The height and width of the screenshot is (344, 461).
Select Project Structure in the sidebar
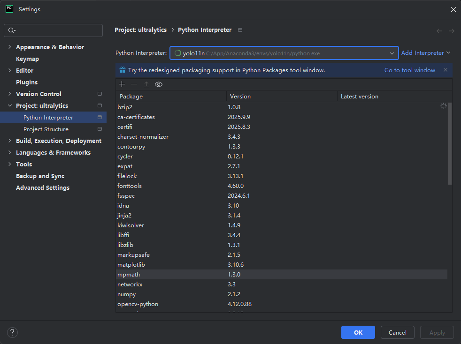[x=46, y=129]
